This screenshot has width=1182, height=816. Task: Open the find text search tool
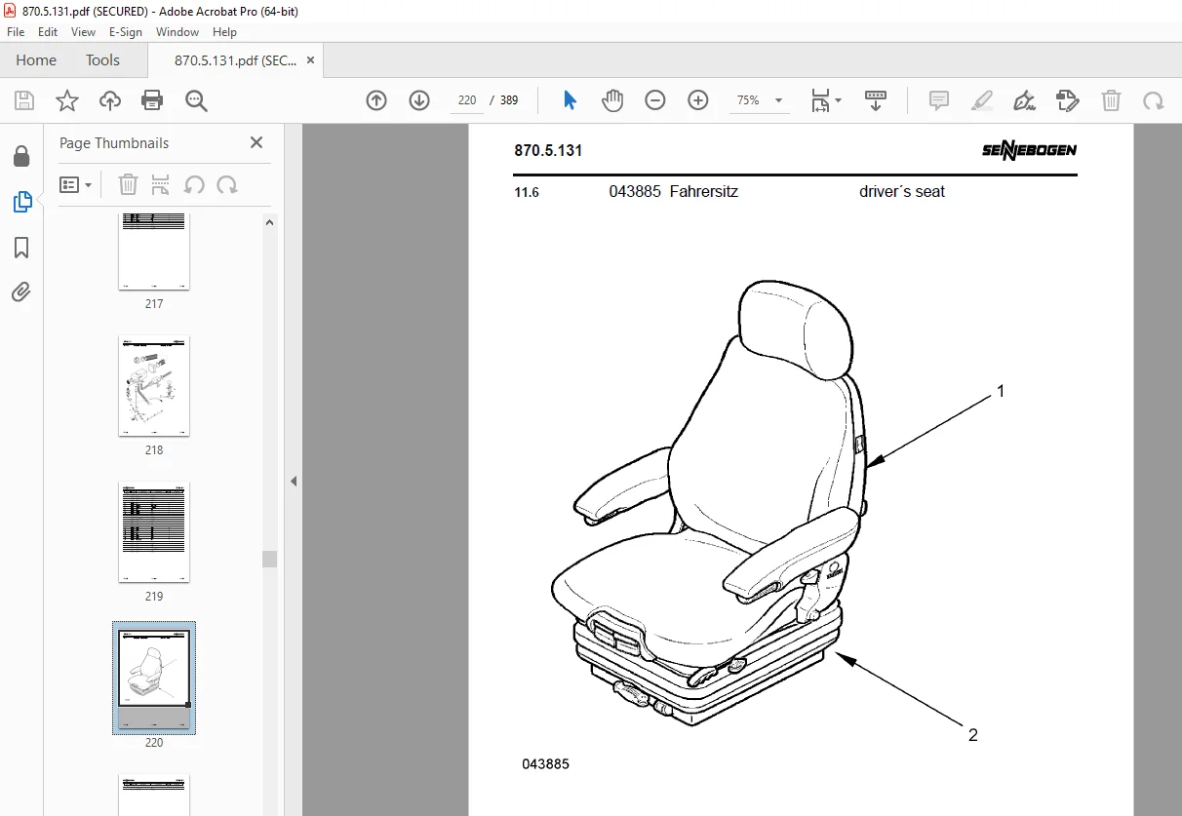(196, 100)
